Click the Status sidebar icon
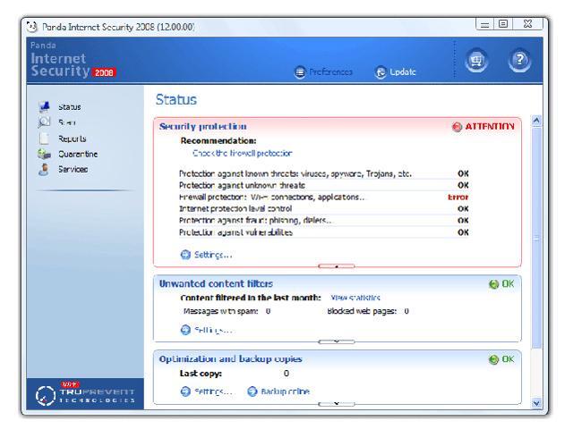This screenshot has width=573, height=429. (x=44, y=106)
